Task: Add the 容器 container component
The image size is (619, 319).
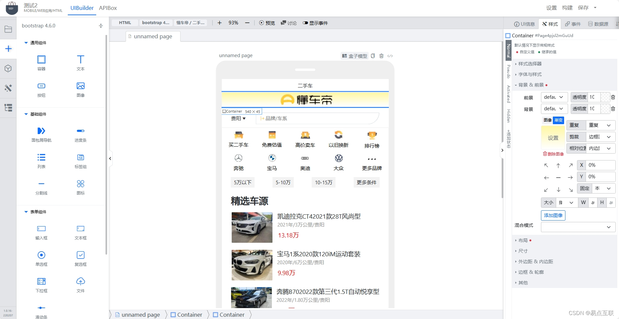Action: 41,63
